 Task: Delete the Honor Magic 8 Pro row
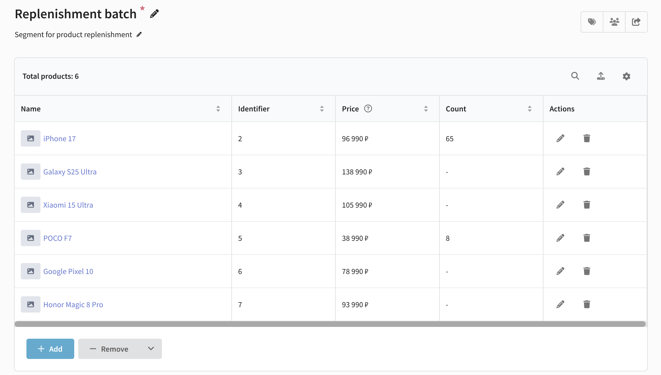click(587, 304)
